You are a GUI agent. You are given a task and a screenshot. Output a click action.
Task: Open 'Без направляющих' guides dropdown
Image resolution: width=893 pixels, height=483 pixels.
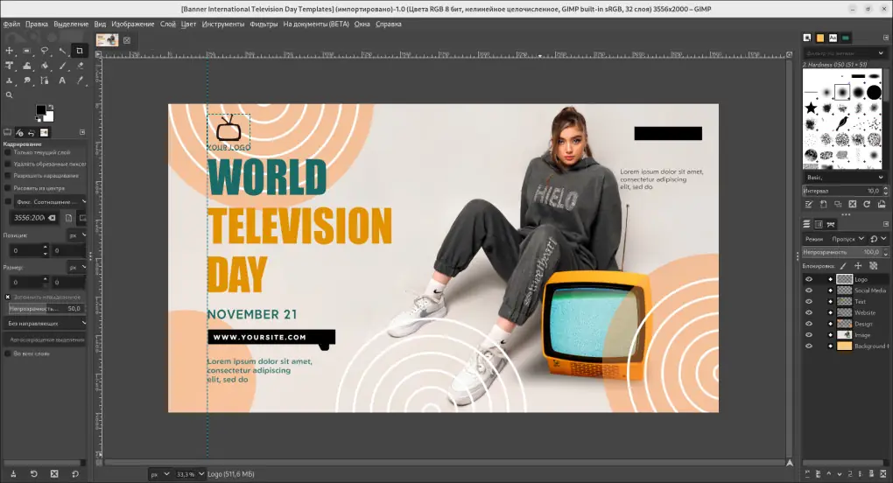(x=46, y=323)
